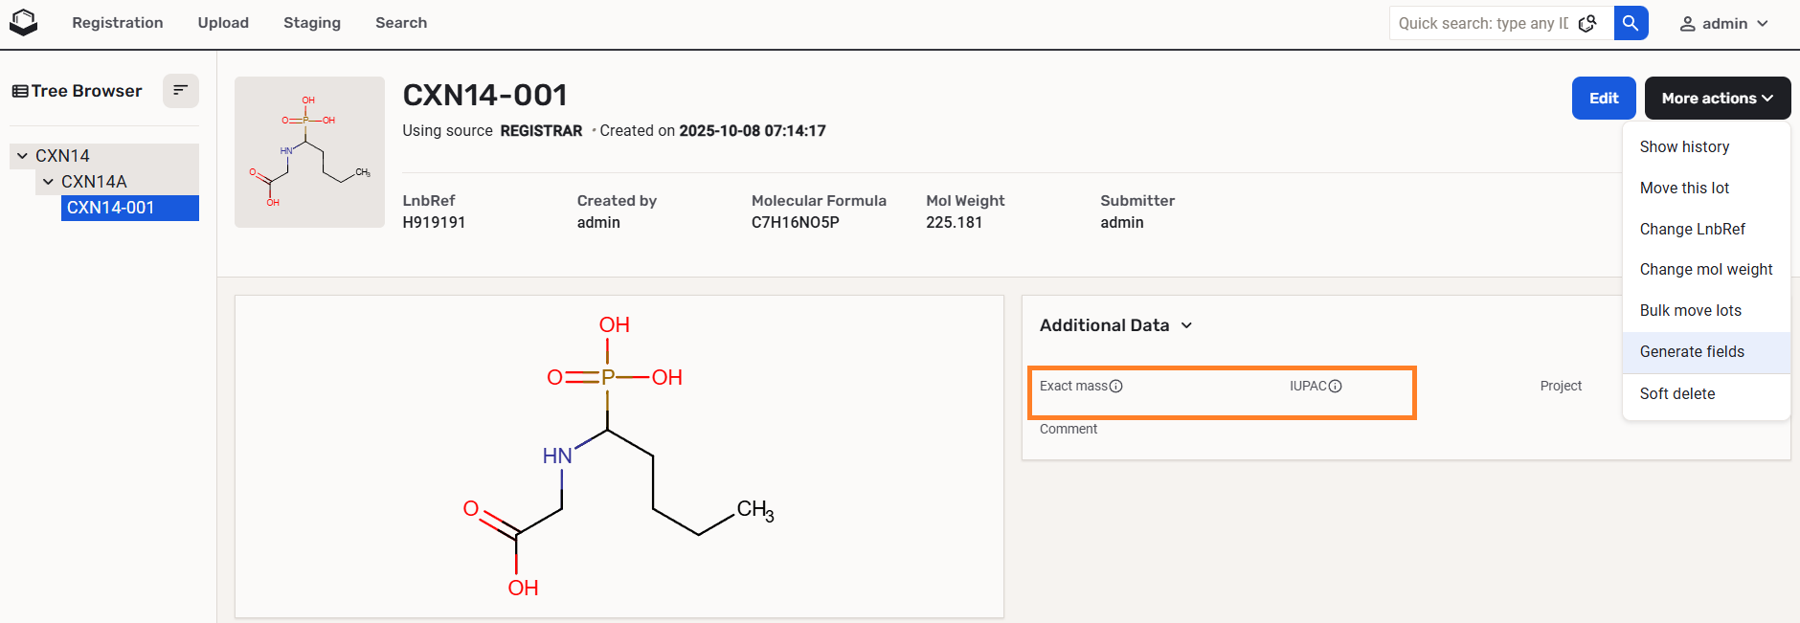The width and height of the screenshot is (1800, 623).
Task: Click the app logo in the top-left corner
Action: (x=23, y=22)
